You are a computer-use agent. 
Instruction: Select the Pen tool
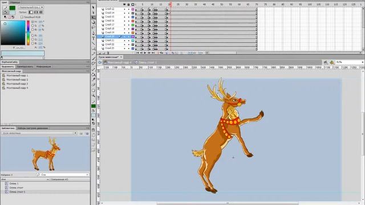94,33
